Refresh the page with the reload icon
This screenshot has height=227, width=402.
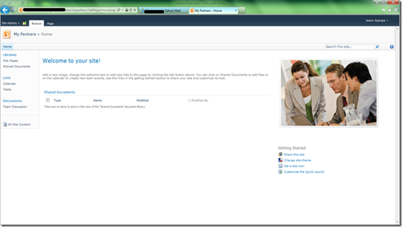tap(130, 10)
